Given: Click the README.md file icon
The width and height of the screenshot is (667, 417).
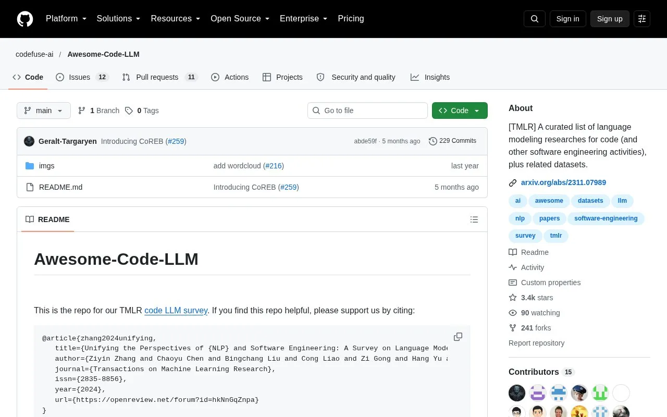Looking at the screenshot, I should (x=30, y=187).
